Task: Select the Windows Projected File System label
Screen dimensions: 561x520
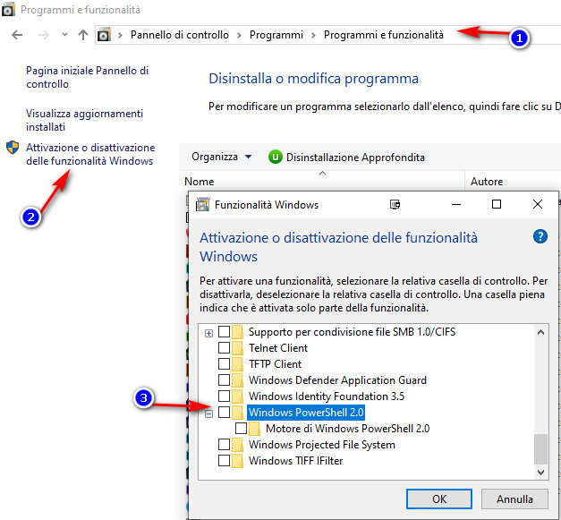Action: click(x=322, y=445)
